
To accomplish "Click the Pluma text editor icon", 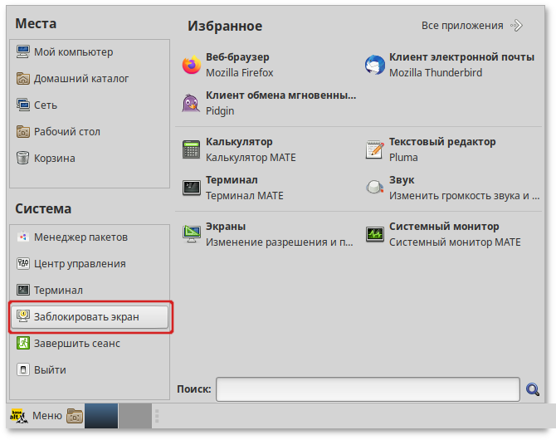I will coord(375,149).
